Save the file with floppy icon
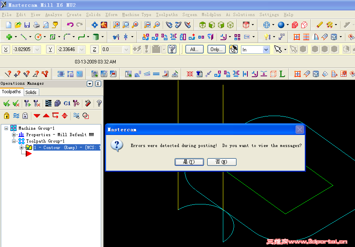This screenshot has height=247, width=355. [27, 24]
